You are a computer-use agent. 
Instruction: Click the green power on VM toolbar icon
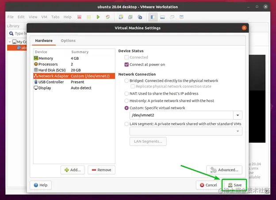98,17
